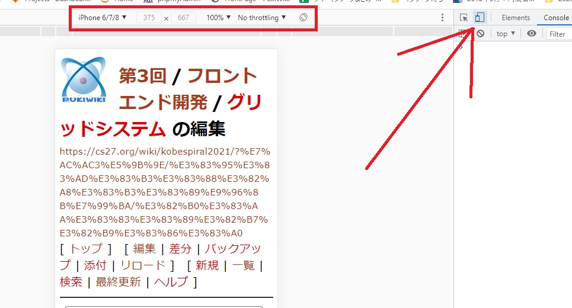
Task: Toggle the device toolbar icon
Action: point(480,18)
